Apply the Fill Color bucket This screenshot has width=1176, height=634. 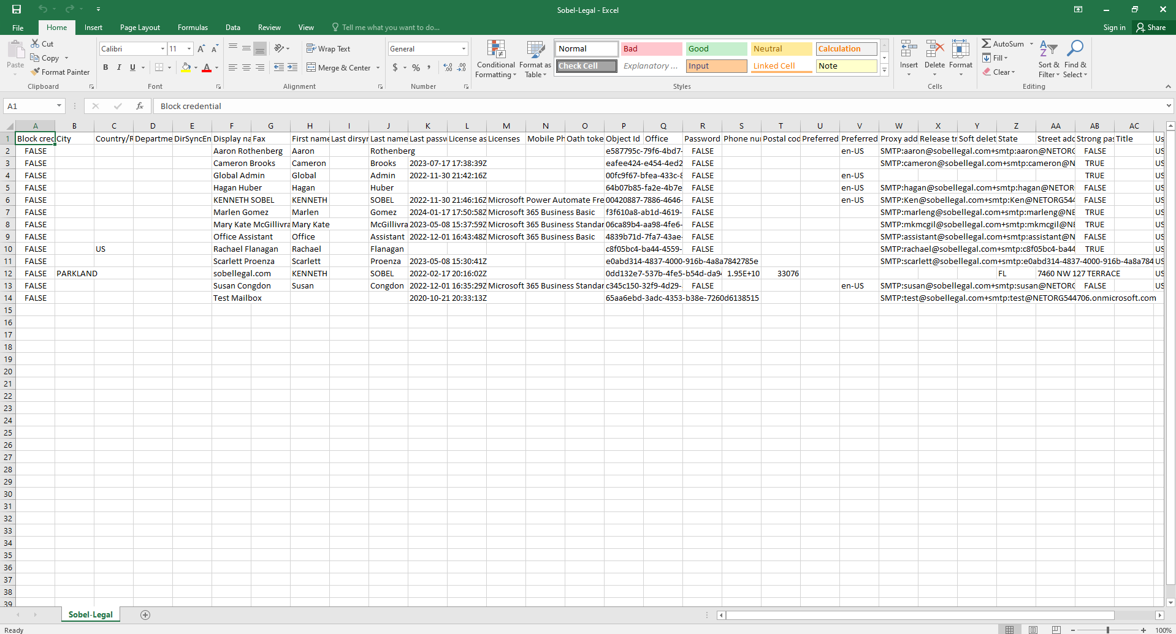coord(186,67)
